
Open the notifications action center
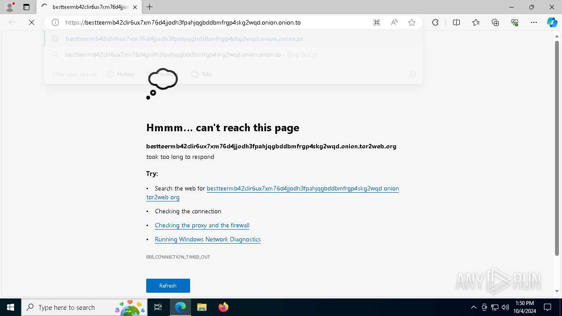coord(548,307)
